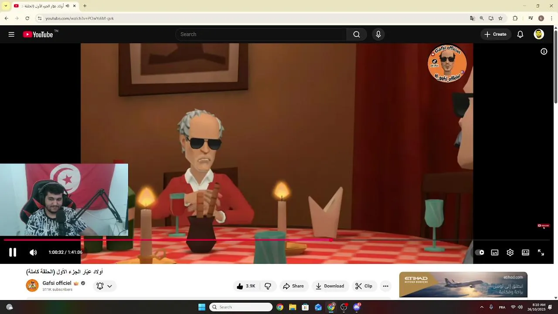Viewport: 558px width, 314px height.
Task: Expand the subscription notification bell dropdown
Action: (x=104, y=286)
